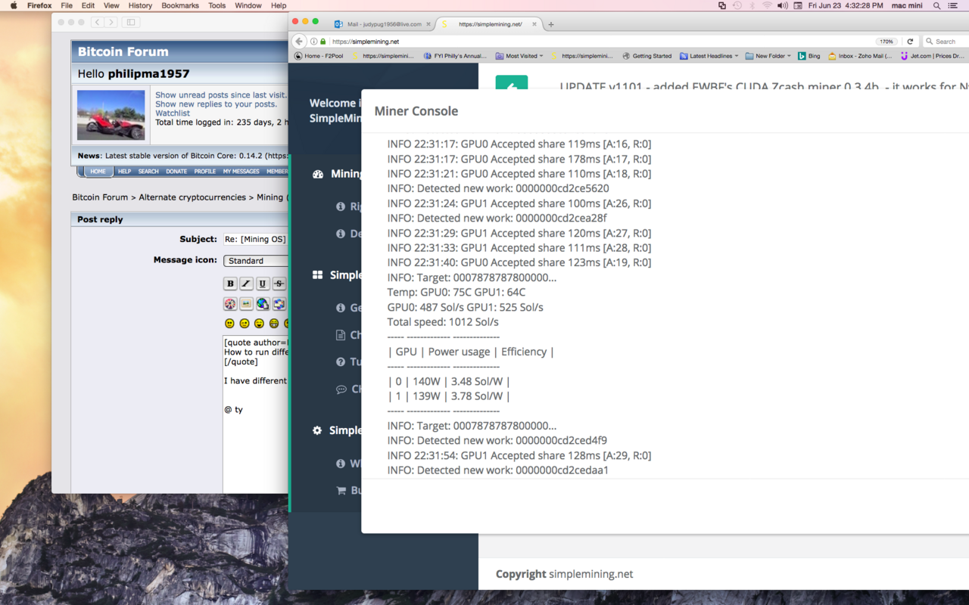The height and width of the screenshot is (605, 969).
Task: Click Firefox back arrow button
Action: coord(299,42)
